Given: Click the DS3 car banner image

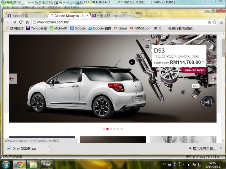Looking at the screenshot, I should coord(113,79).
